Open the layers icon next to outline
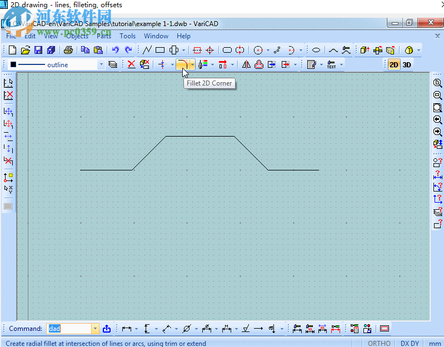Viewport: 444px width, 347px height. tap(113, 64)
